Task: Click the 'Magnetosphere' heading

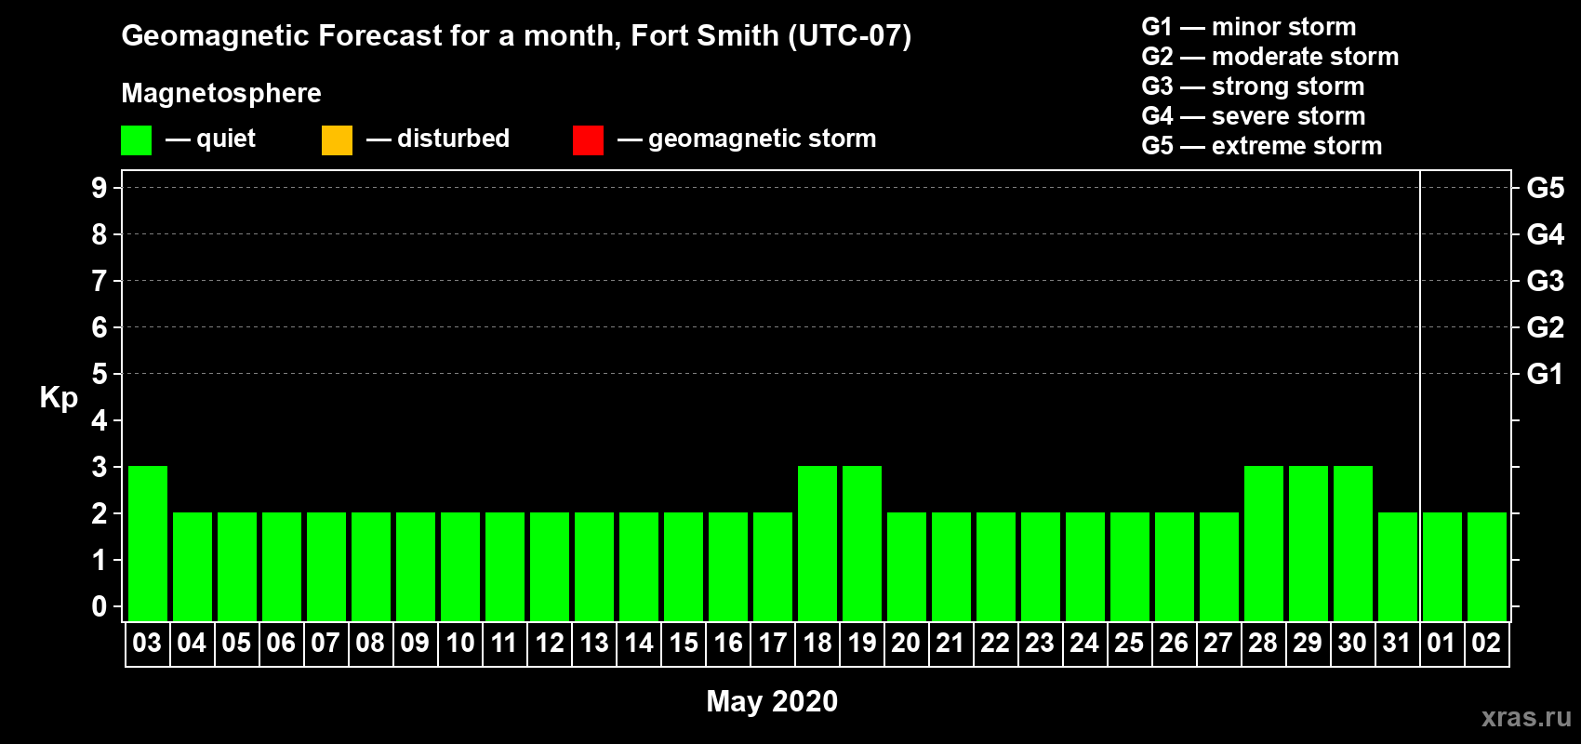Action: tap(221, 94)
